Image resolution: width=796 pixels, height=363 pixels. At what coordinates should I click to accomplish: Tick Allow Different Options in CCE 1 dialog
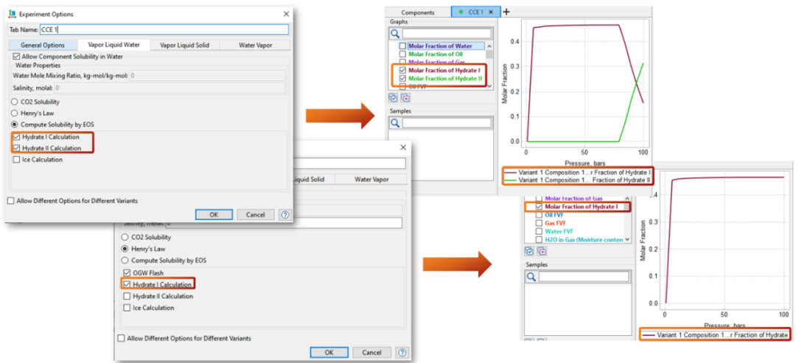[11, 201]
